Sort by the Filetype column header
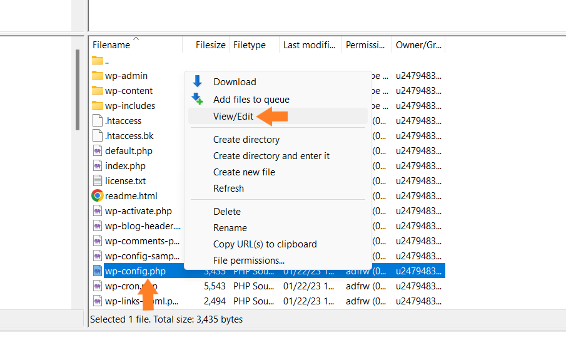Viewport: 566px width, 352px height. (254, 45)
